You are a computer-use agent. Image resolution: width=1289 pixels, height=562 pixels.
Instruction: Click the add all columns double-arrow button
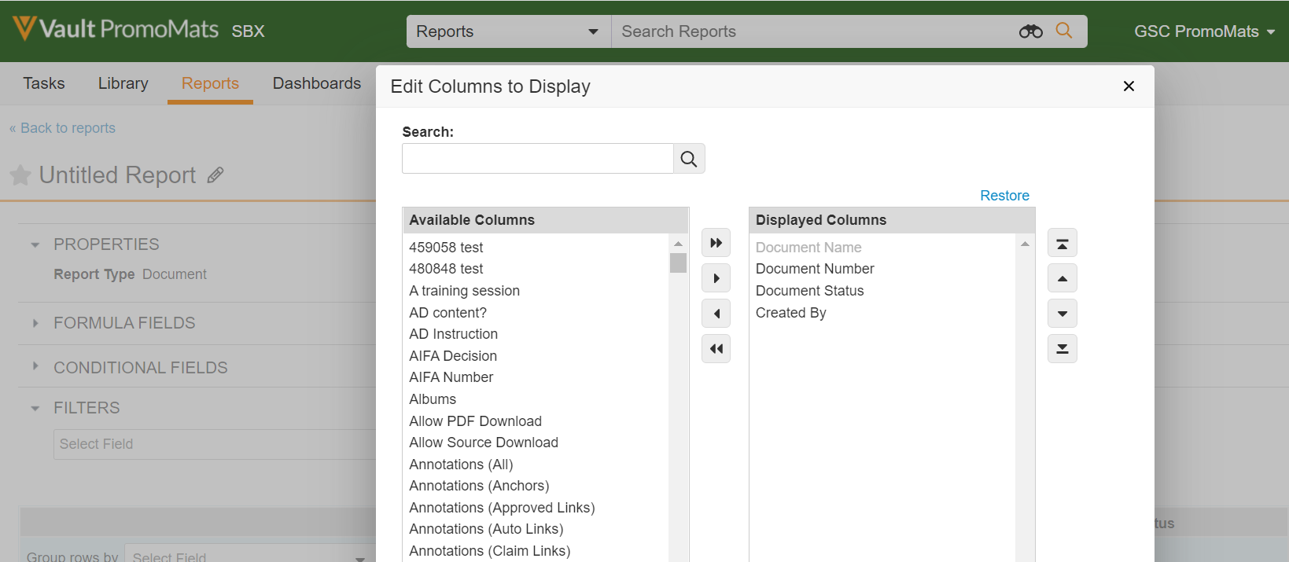(x=716, y=243)
